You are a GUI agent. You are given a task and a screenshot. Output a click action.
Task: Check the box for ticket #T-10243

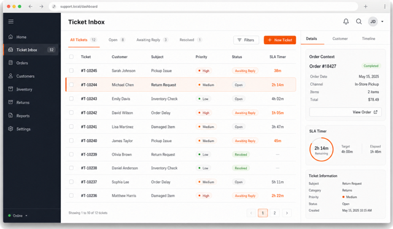coord(71,99)
